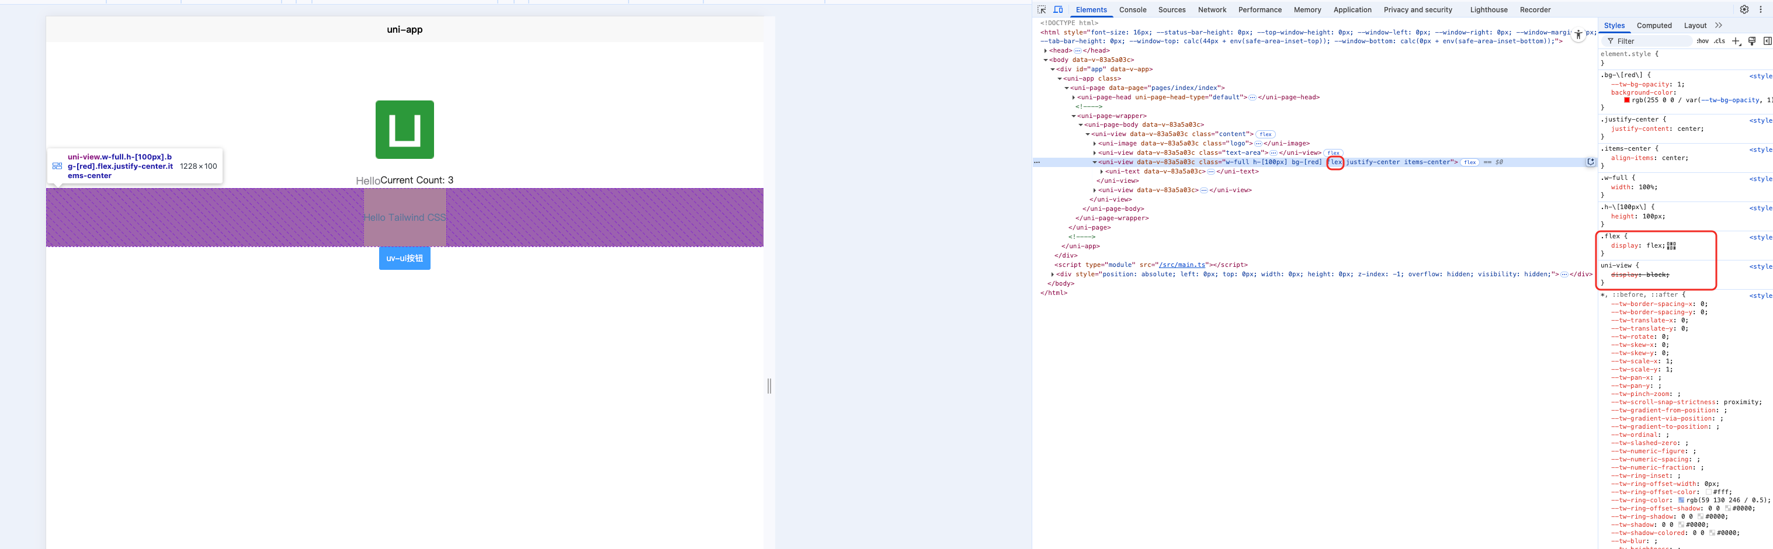Open the Network tab

pos(1212,9)
